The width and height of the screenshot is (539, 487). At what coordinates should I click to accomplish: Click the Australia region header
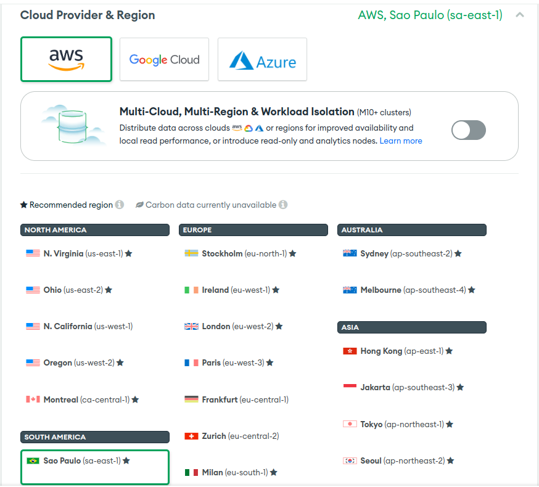coord(412,230)
